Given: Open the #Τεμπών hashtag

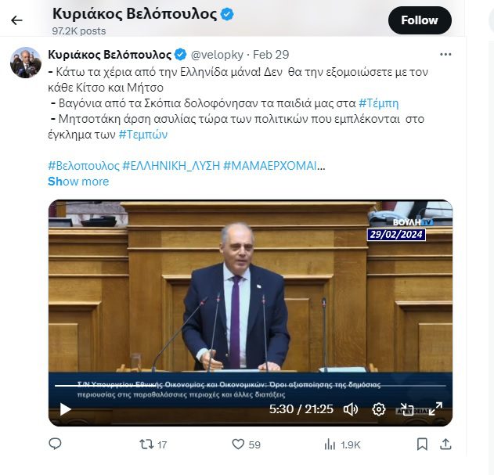Looking at the screenshot, I should point(143,135).
